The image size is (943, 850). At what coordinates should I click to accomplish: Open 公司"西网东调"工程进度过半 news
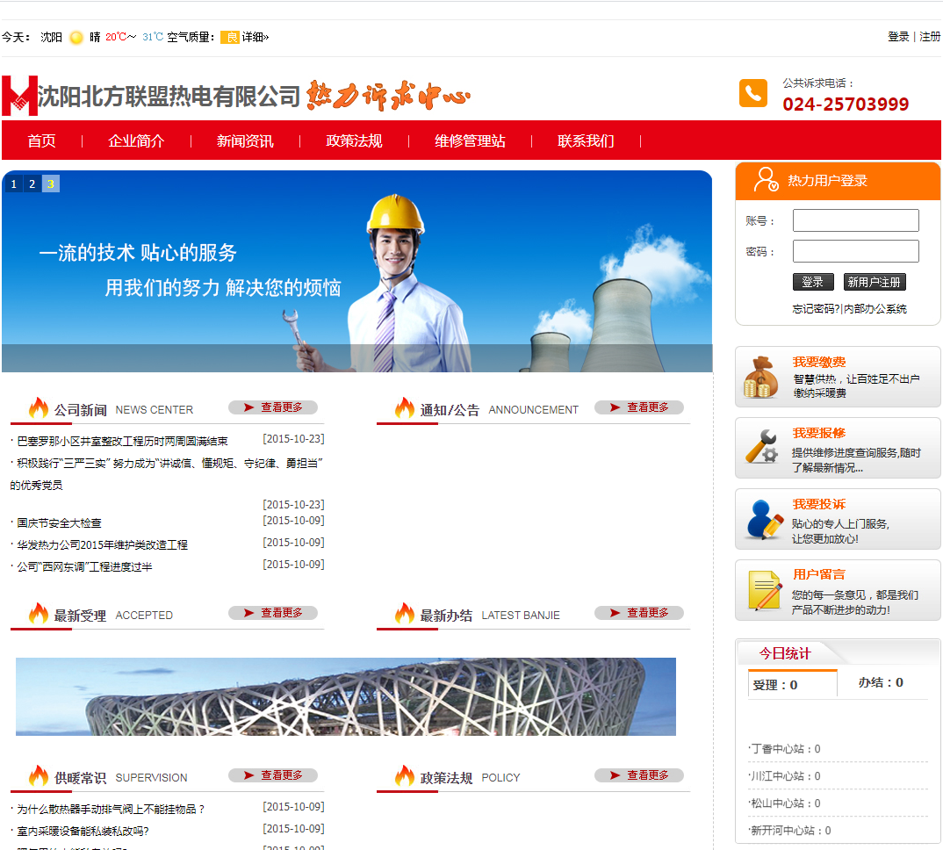click(85, 566)
